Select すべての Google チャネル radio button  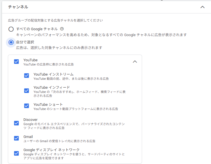click(x=11, y=29)
